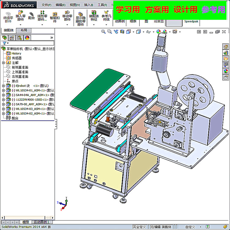Open PropertyManager tab icon

pos(12,38)
